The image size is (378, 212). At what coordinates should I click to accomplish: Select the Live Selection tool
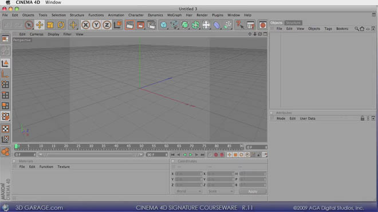point(29,25)
